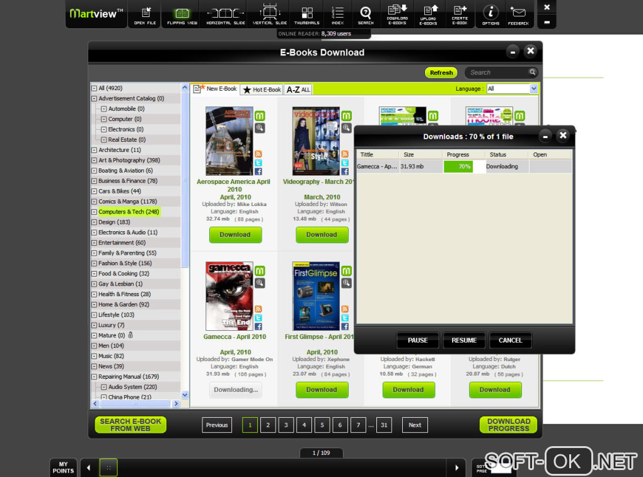Open Upload E-Books toolbar icon
Viewport: 643px width, 477px height.
click(x=428, y=15)
